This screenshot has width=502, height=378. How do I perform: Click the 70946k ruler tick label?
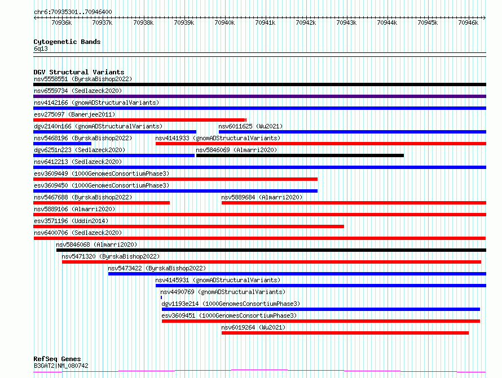coord(468,23)
